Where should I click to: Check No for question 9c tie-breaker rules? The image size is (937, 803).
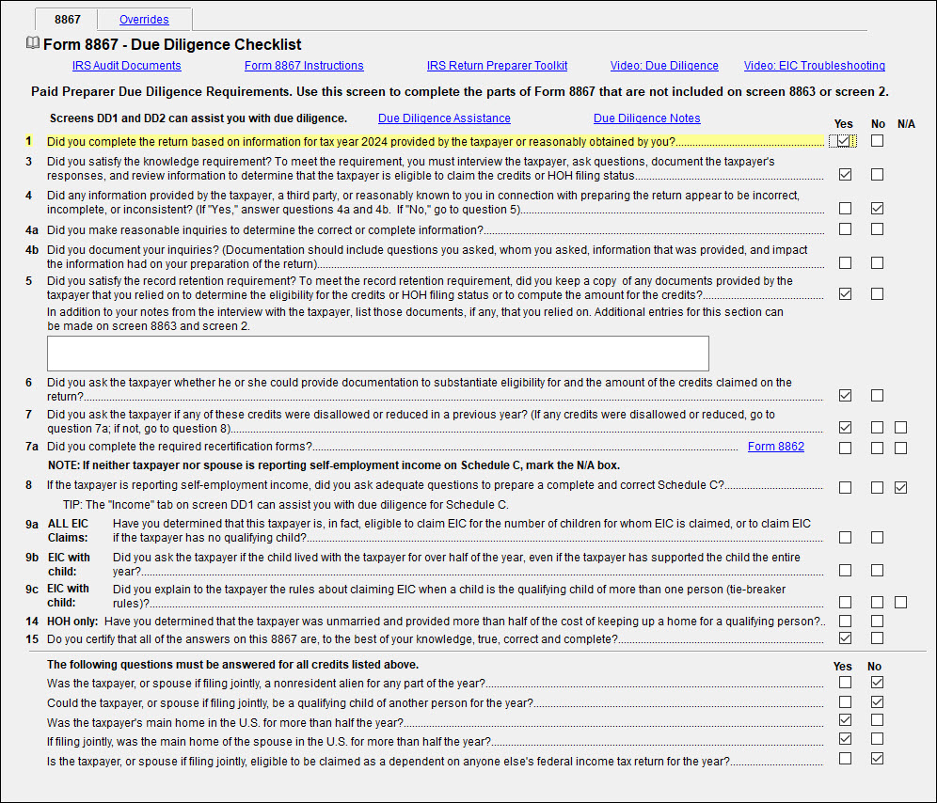pos(877,602)
